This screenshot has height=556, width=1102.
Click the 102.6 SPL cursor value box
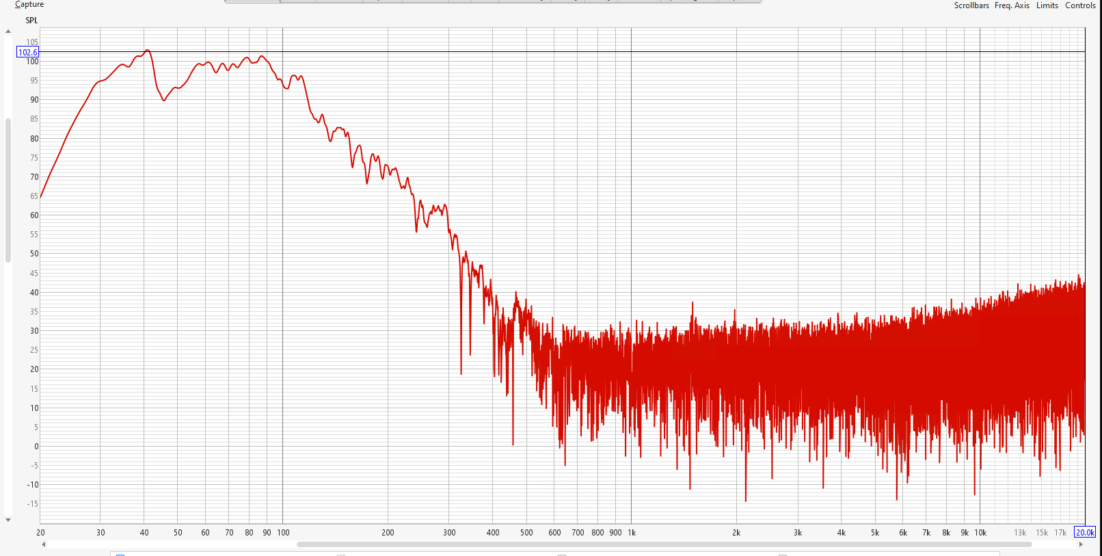28,52
